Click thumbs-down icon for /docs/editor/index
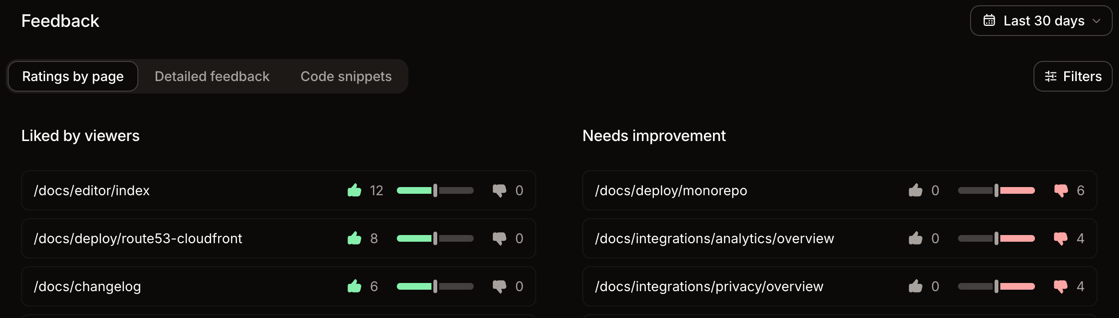 tap(500, 190)
